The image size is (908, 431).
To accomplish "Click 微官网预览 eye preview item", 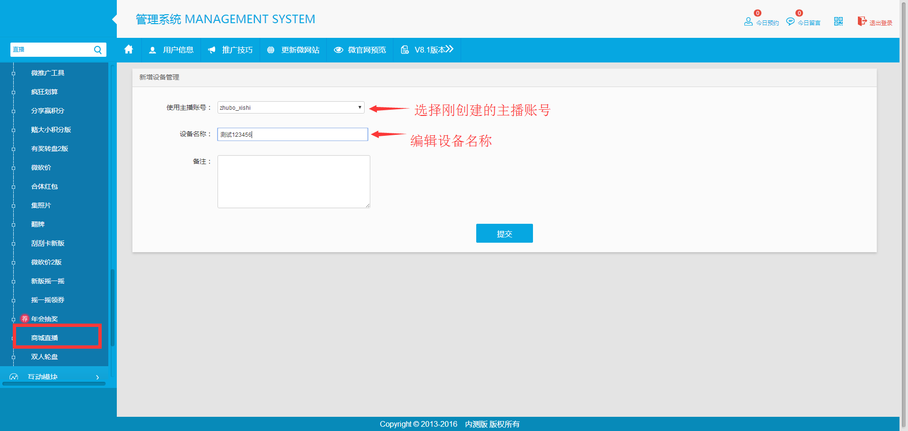I will 360,50.
